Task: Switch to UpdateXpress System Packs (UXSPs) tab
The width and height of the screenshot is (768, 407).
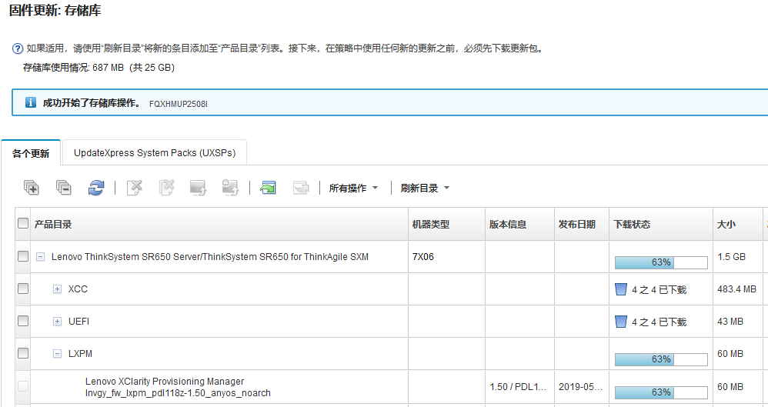Action: (x=155, y=153)
